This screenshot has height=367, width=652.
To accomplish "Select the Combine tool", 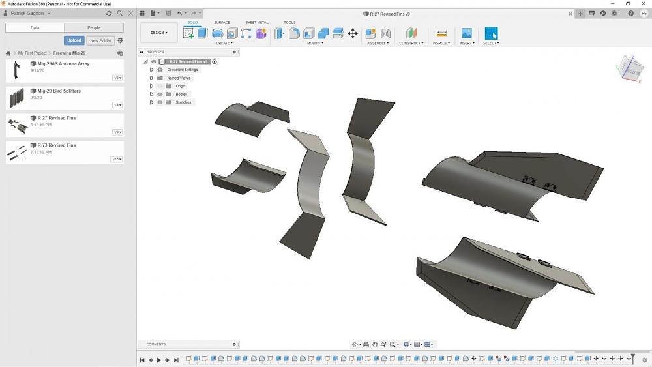I will (323, 33).
